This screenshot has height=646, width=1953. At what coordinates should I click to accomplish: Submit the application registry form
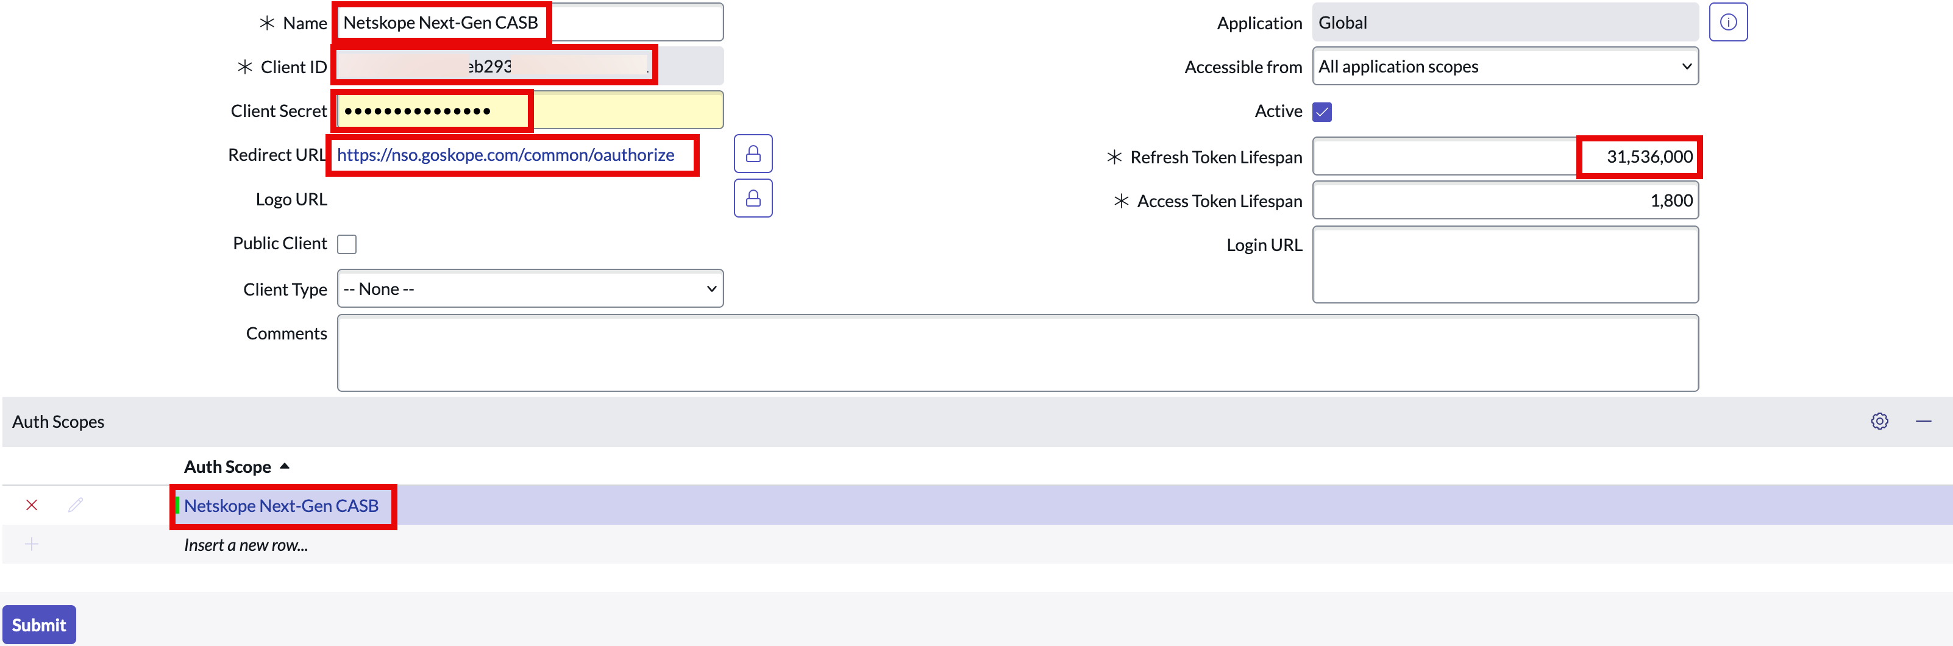pyautogui.click(x=38, y=625)
